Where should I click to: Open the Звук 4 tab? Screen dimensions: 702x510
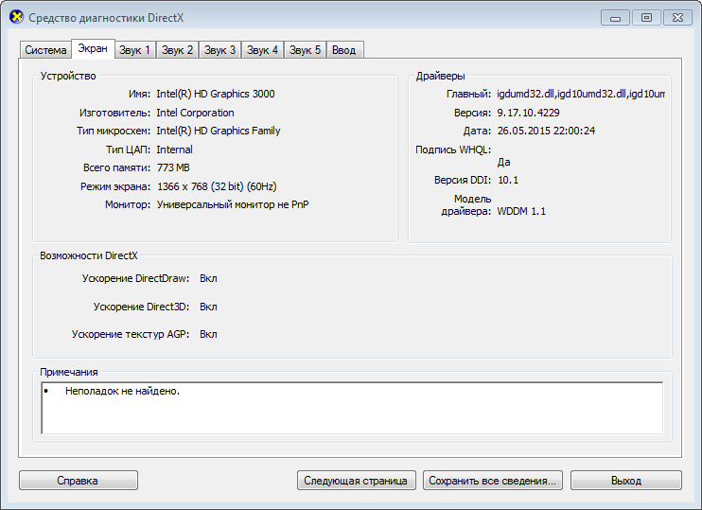tap(262, 50)
